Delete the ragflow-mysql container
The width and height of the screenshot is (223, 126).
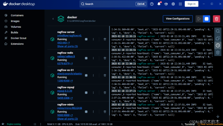tap(105, 93)
